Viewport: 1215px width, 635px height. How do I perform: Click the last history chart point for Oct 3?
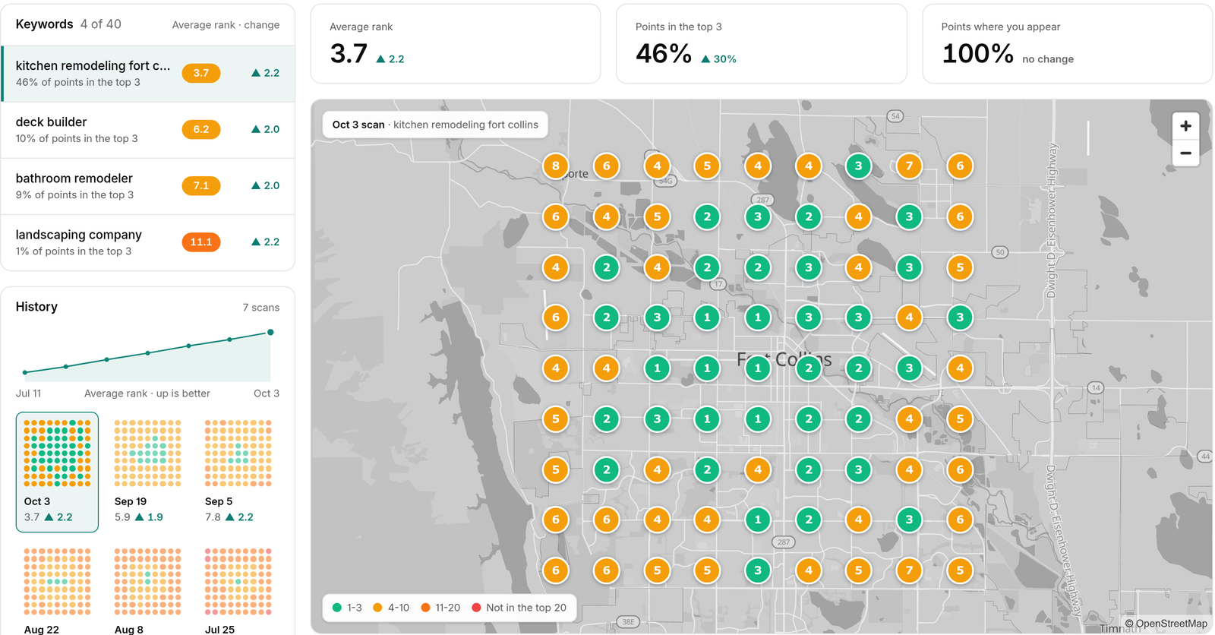(x=270, y=332)
